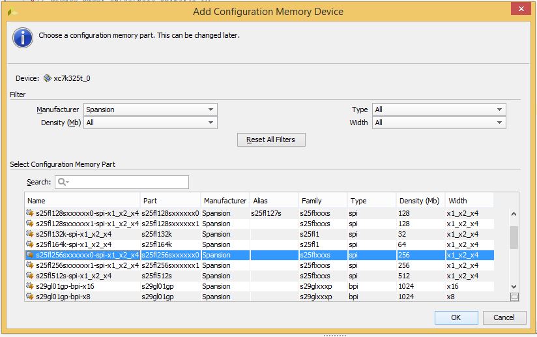
Task: Select row s25fl128sxxxxxx0-spi-x1_x2_x4
Action: point(259,213)
